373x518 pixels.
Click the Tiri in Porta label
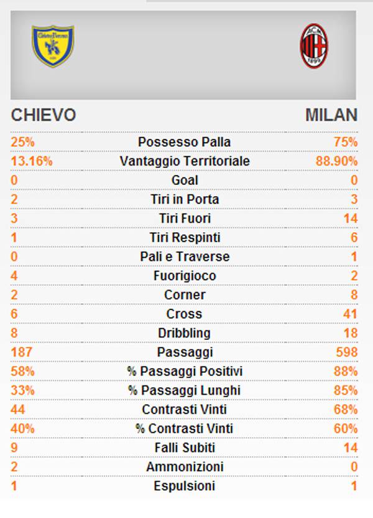185,199
